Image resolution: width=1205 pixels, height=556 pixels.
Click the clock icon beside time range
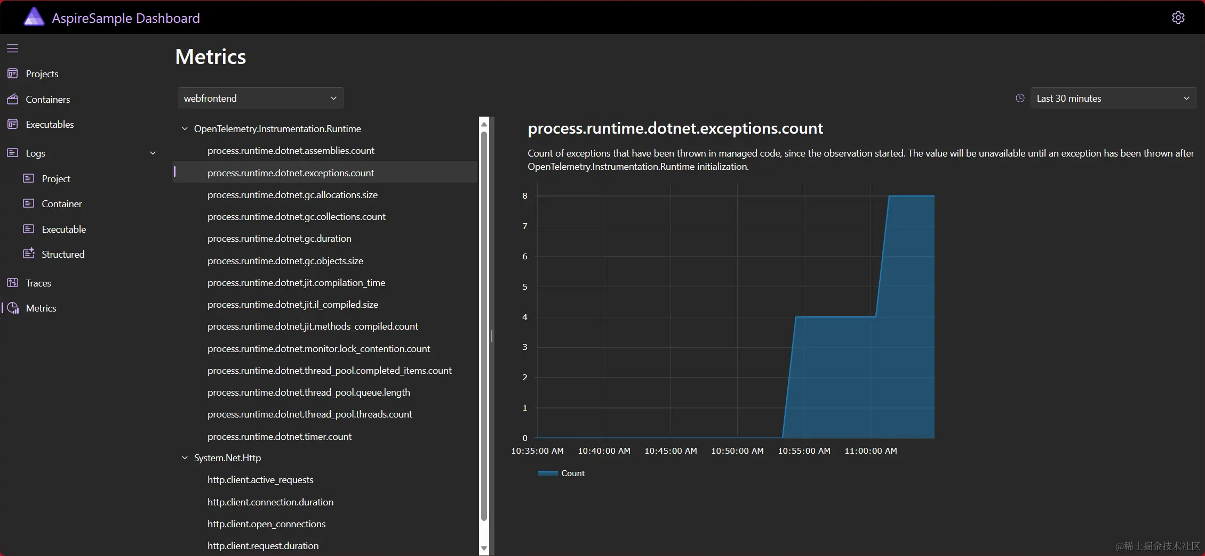(x=1020, y=98)
